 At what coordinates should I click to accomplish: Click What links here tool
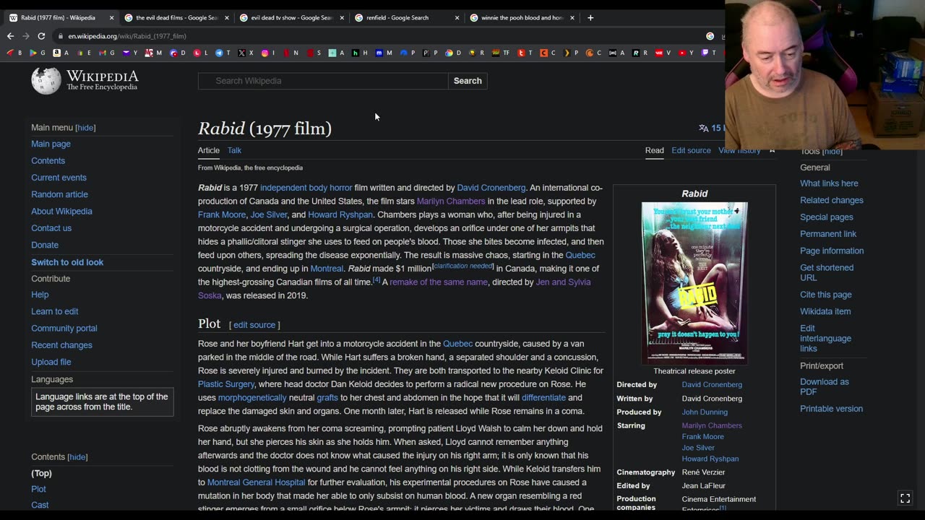coord(829,183)
